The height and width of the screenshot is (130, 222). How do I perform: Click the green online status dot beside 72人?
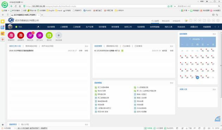click(x=16, y=27)
